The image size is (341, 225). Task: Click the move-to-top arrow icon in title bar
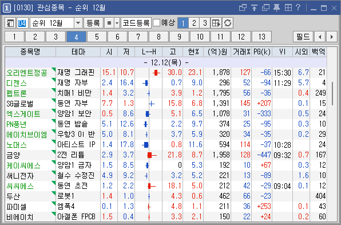(x=254, y=8)
